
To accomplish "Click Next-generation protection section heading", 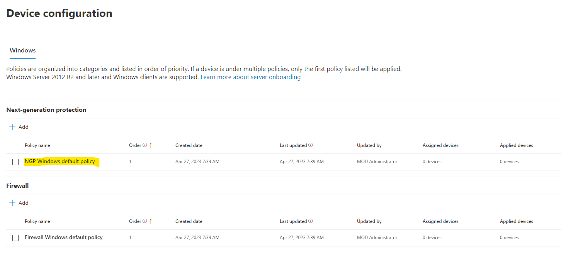I will (46, 110).
